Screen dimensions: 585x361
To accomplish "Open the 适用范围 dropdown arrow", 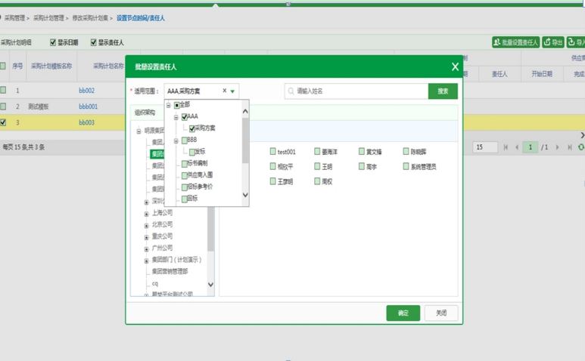I will tap(232, 91).
